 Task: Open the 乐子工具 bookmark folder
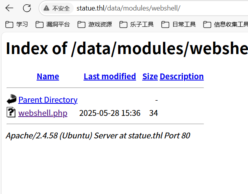pos(136,24)
